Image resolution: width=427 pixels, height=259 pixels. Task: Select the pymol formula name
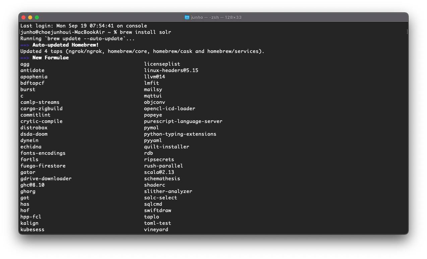151,127
